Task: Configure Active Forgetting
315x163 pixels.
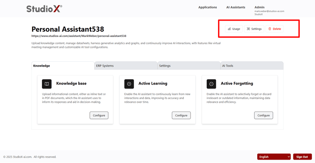Action: pyautogui.click(x=263, y=115)
